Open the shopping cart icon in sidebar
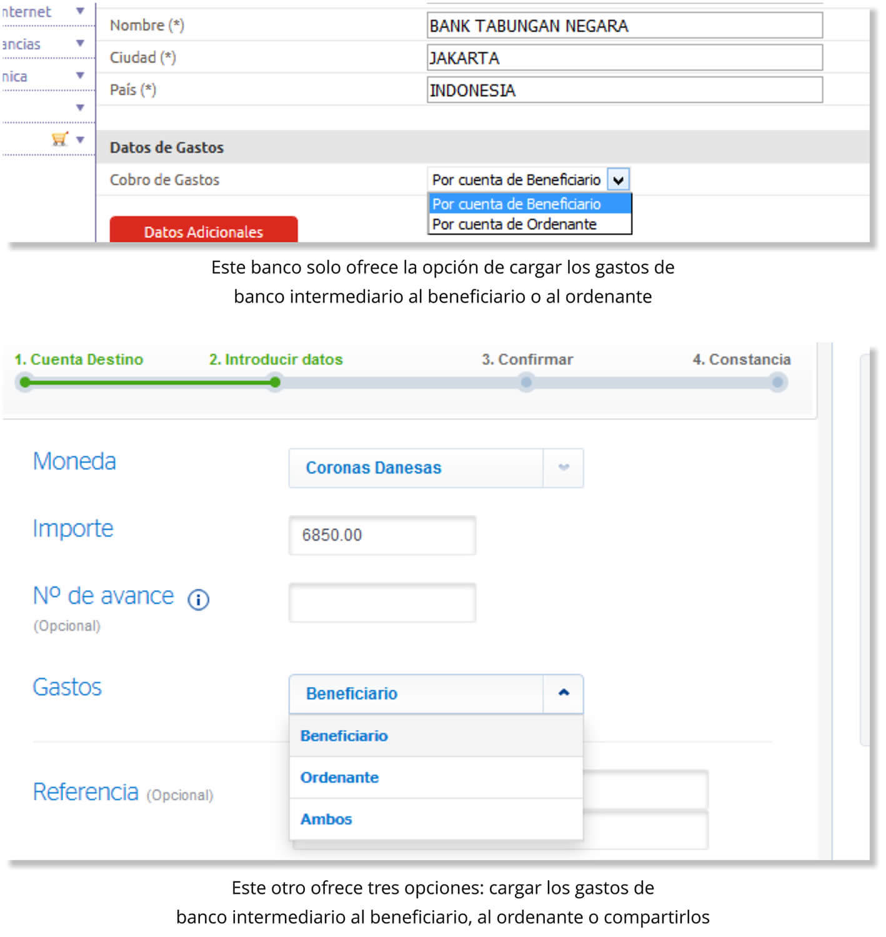 pos(59,139)
